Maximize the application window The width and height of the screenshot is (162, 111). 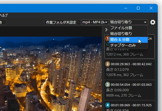click(x=138, y=8)
